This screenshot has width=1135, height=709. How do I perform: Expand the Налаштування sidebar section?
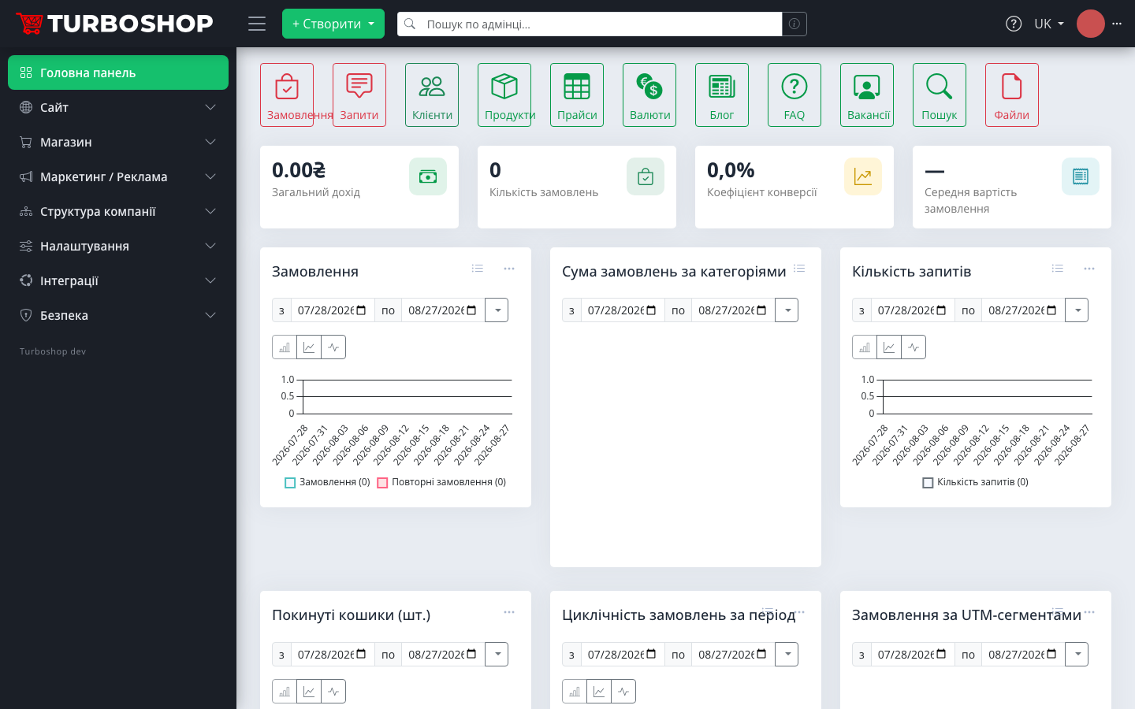click(x=118, y=246)
